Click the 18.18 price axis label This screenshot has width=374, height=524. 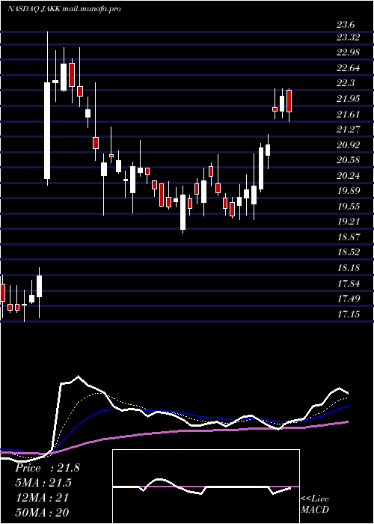pyautogui.click(x=348, y=268)
